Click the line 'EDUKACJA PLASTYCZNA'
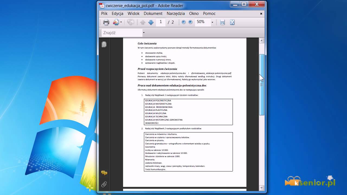Screen dimensions: 347x195 click(x=156, y=110)
